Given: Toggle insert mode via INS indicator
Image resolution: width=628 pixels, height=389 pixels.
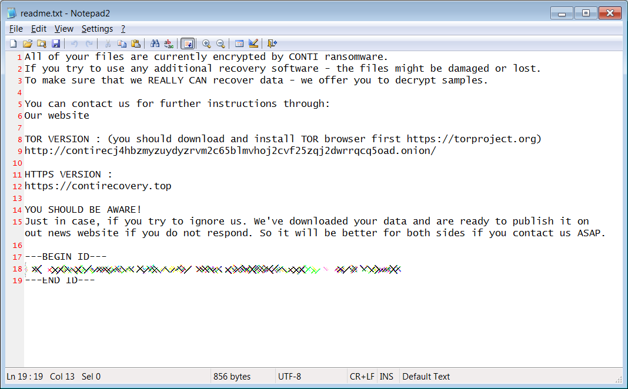Looking at the screenshot, I should coord(387,376).
